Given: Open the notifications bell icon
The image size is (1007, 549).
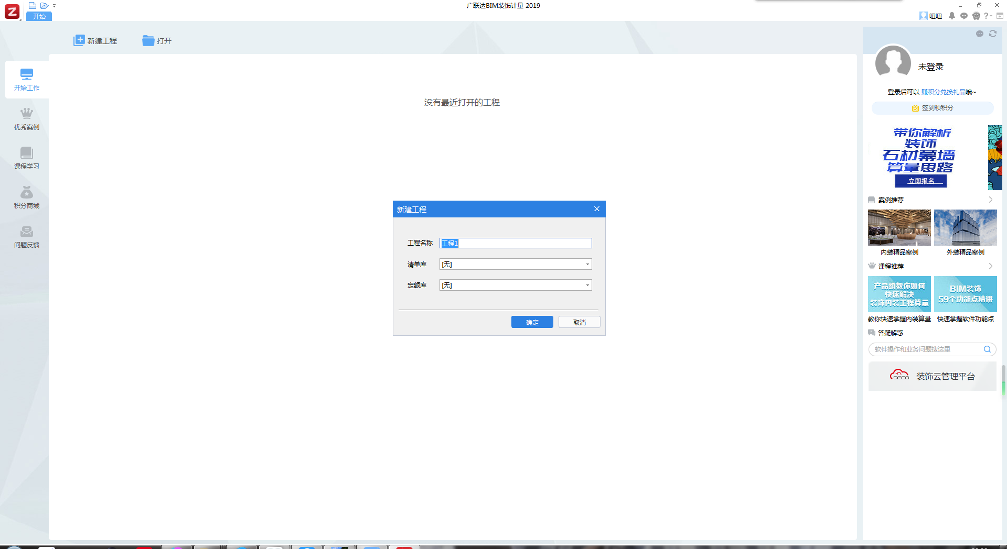Looking at the screenshot, I should [952, 16].
